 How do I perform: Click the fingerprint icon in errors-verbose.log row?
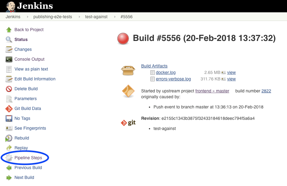point(223,79)
